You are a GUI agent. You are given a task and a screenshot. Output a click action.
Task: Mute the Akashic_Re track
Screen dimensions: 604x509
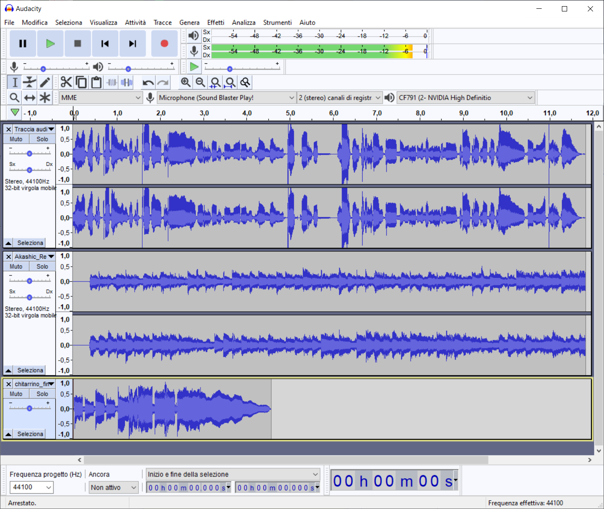pos(16,267)
